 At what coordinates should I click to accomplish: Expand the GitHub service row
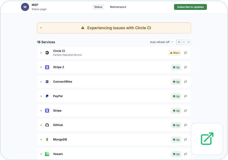41,125
